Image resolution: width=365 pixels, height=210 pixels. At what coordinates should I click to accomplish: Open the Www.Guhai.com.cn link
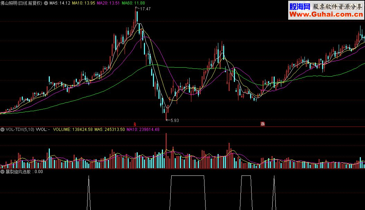pyautogui.click(x=326, y=15)
